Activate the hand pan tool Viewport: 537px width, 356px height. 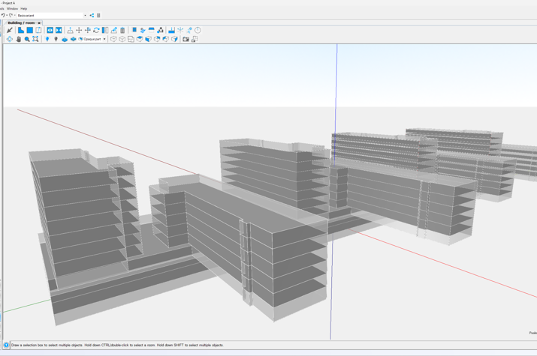click(x=18, y=39)
